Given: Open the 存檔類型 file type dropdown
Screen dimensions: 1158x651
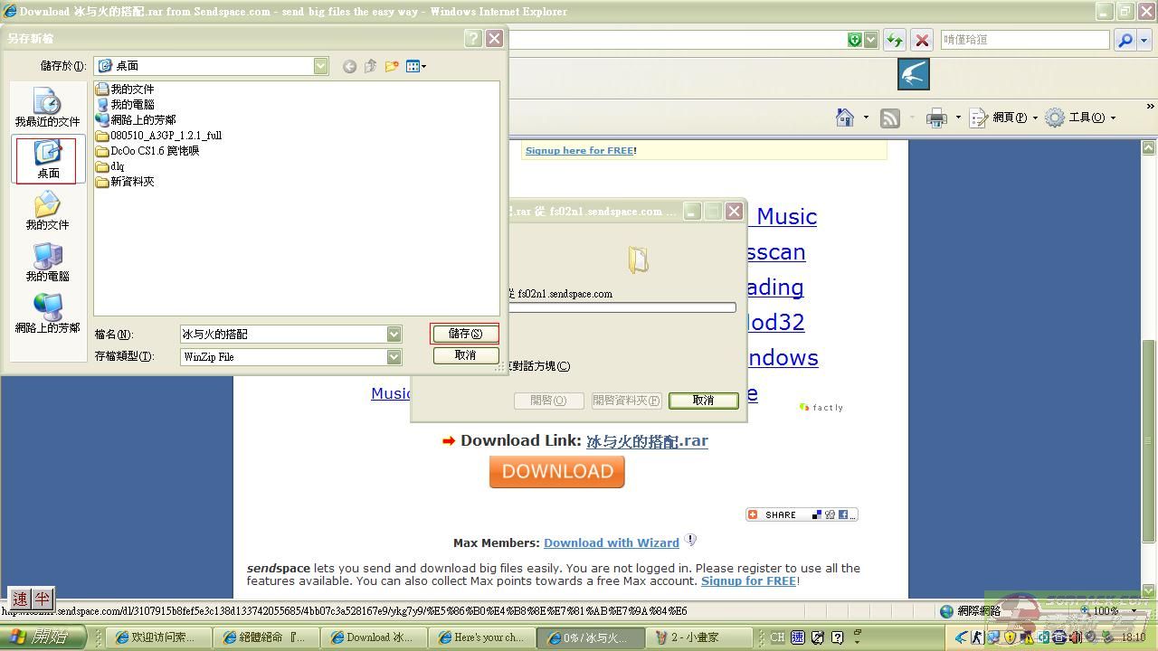Looking at the screenshot, I should click(394, 357).
